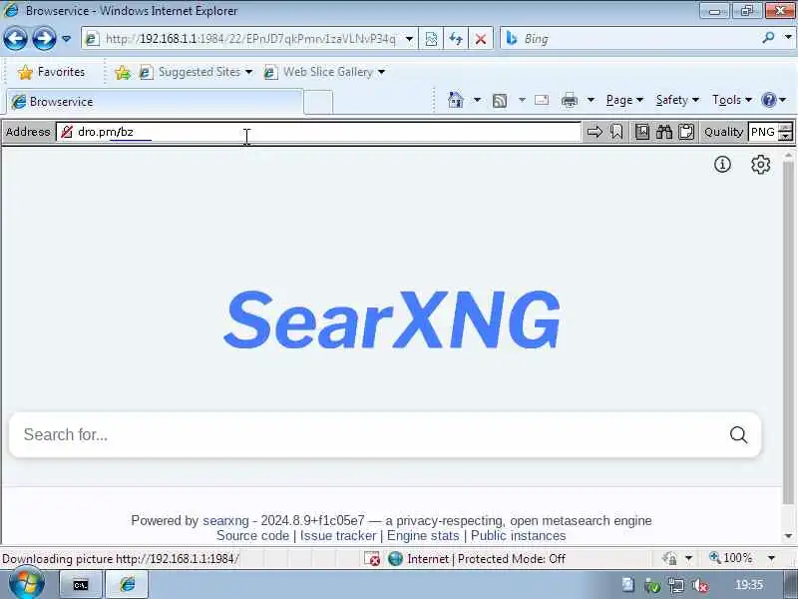This screenshot has width=798, height=599.
Task: Click the muted volume tray icon
Action: pos(701,585)
